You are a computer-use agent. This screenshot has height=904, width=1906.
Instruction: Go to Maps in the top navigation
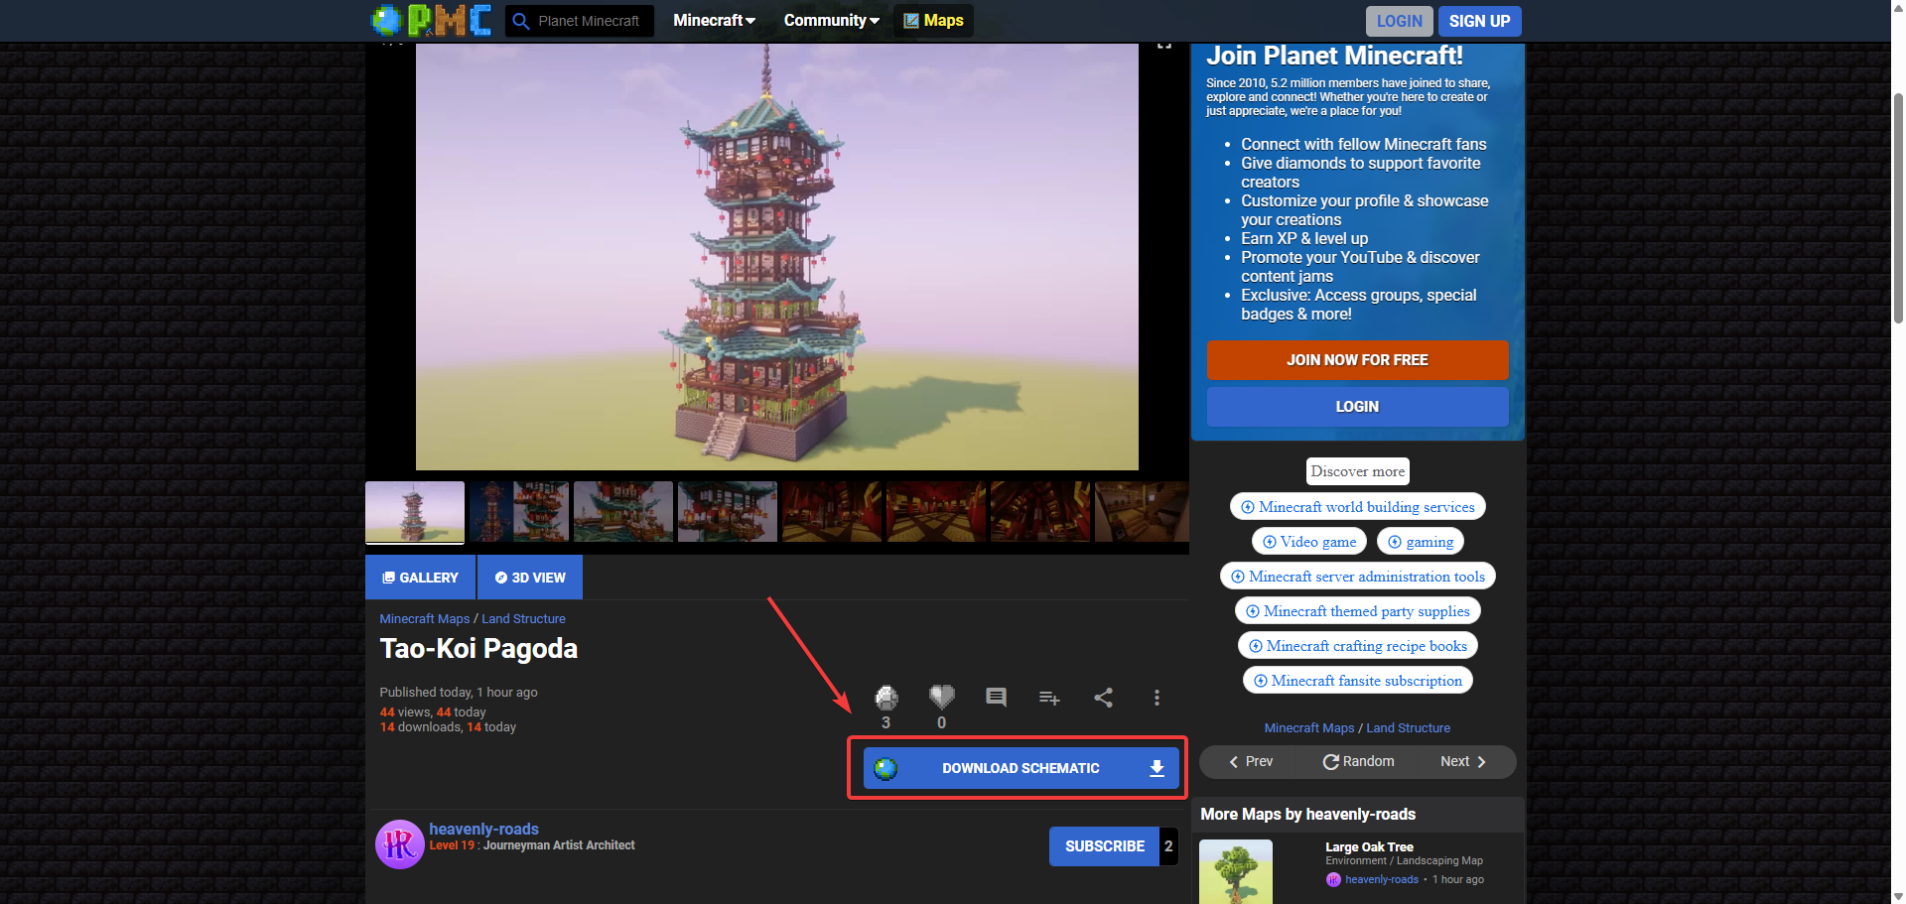point(933,21)
